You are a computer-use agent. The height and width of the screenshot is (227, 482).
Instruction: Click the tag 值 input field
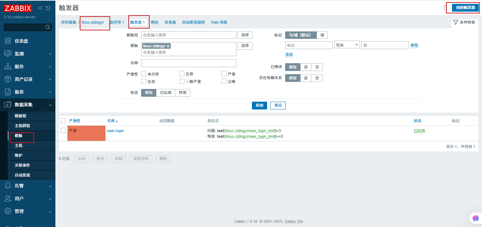point(385,45)
